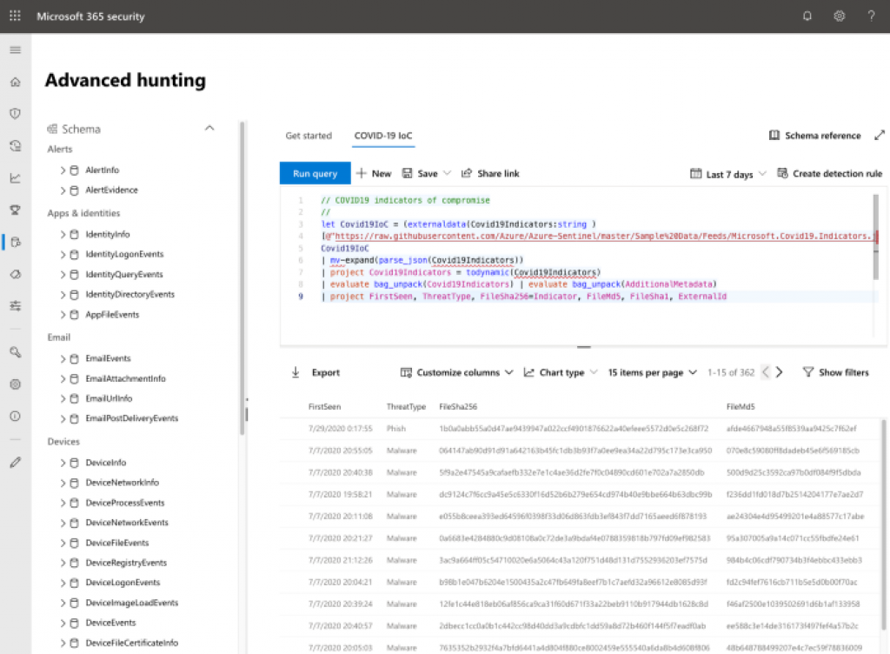Select DeviceImageLoadEvents in schema
Screen dimensions: 890x654
(132, 603)
